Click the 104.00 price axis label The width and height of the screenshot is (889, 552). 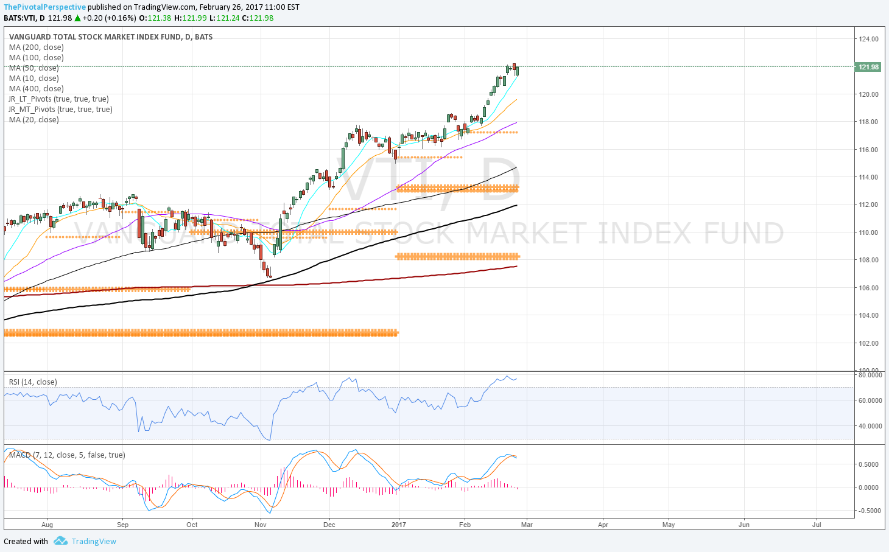point(868,315)
